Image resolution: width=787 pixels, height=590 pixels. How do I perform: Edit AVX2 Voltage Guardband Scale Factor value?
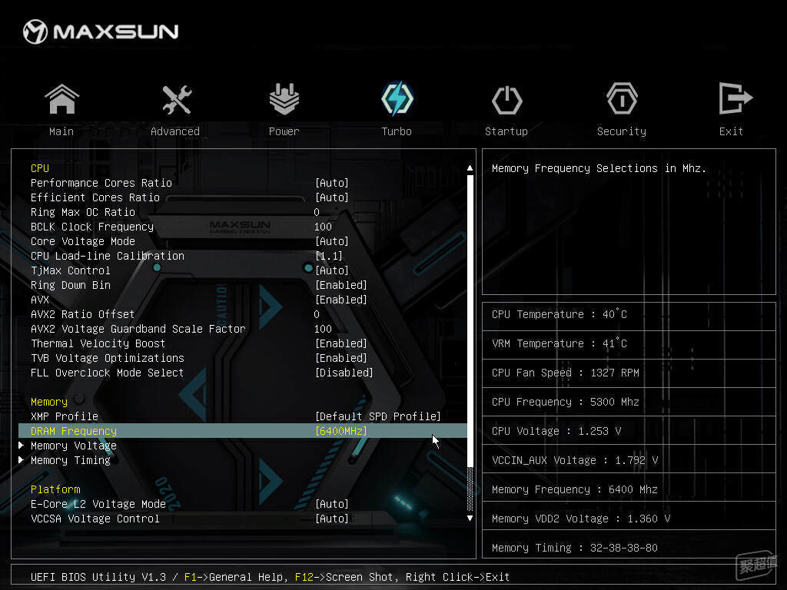click(323, 329)
